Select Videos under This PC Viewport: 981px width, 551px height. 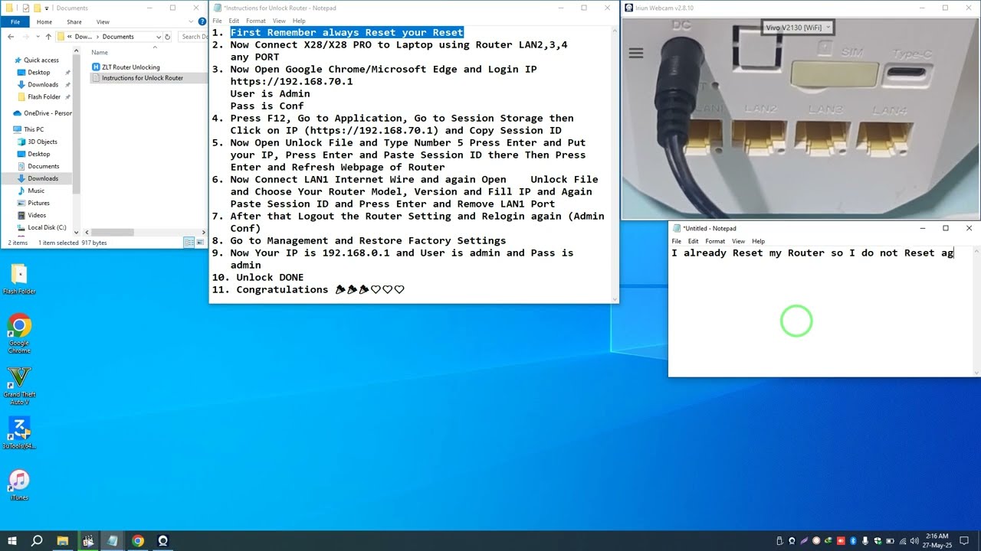click(x=37, y=215)
